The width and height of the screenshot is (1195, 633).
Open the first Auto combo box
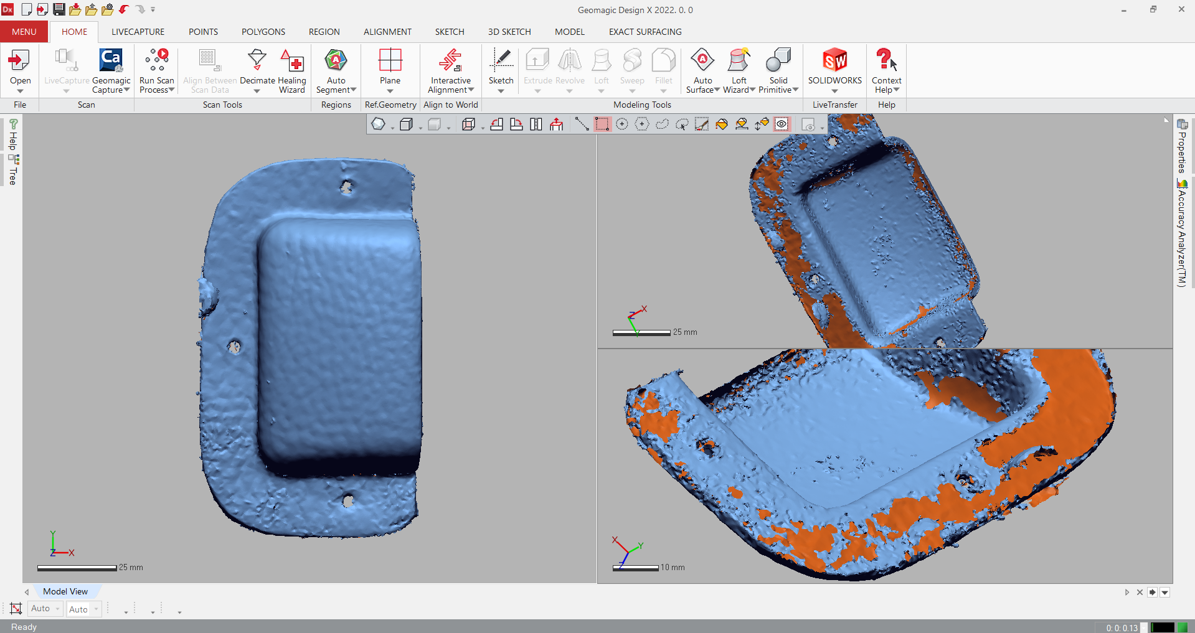(45, 609)
